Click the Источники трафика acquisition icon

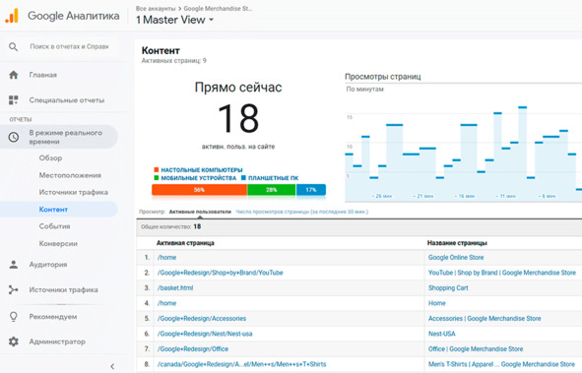point(14,289)
